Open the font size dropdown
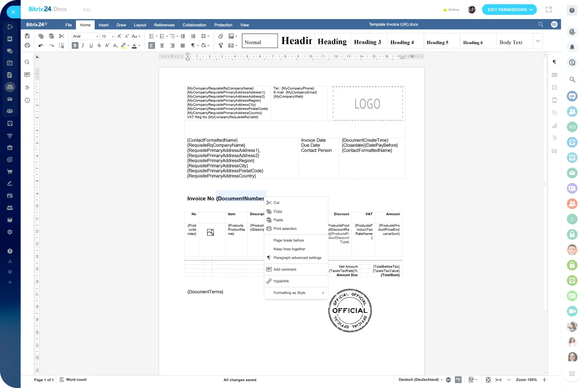The height and width of the screenshot is (388, 582). pyautogui.click(x=108, y=36)
